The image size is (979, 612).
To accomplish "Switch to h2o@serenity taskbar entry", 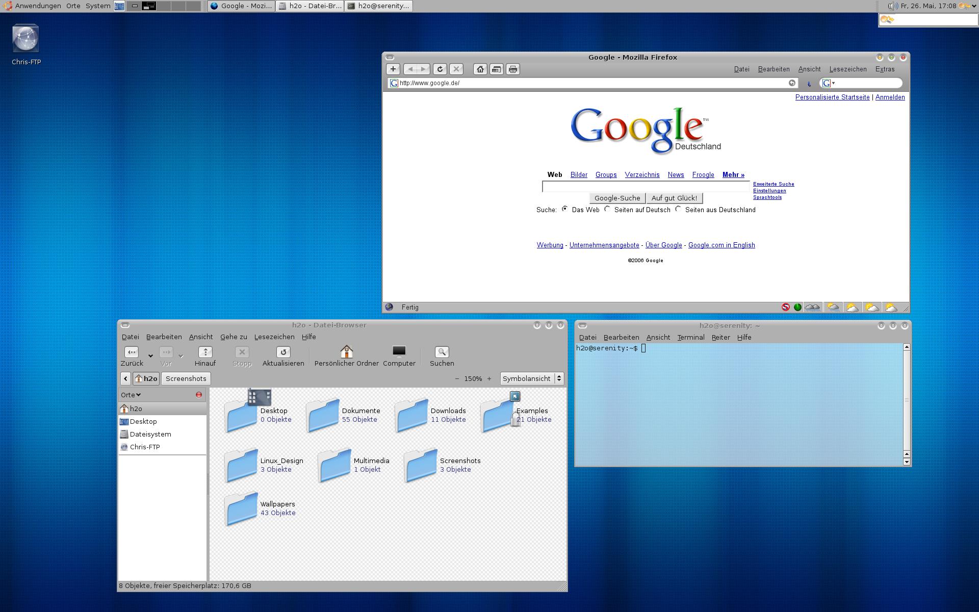I will coord(378,6).
